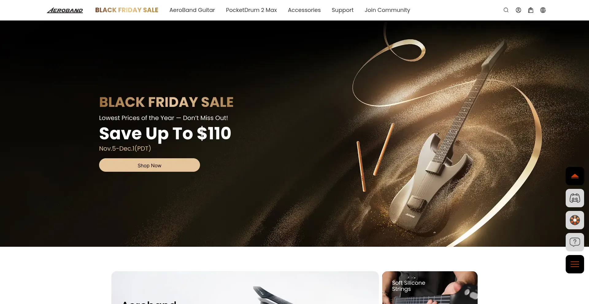Image resolution: width=589 pixels, height=304 pixels.
Task: Open the PocketDrum 2 Max menu
Action: click(x=251, y=10)
